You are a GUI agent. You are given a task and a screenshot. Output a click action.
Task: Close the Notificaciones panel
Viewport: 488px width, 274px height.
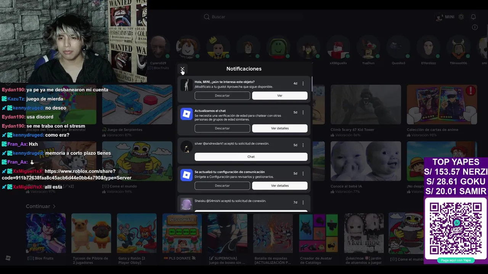(182, 69)
